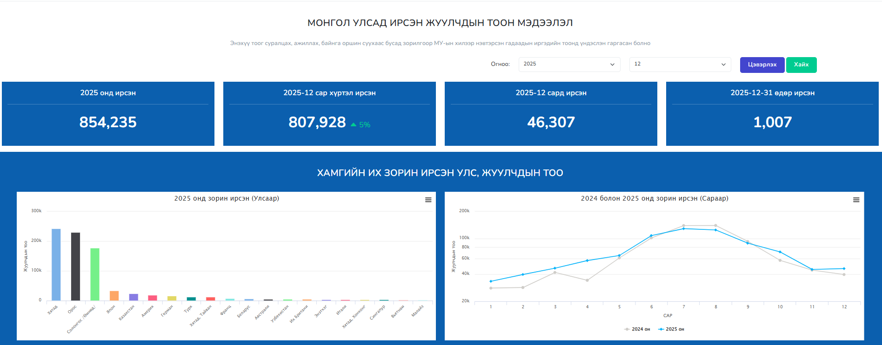Screen dimensions: 882x345
Task: Click the 2025 line point at month 1
Action: click(x=491, y=281)
